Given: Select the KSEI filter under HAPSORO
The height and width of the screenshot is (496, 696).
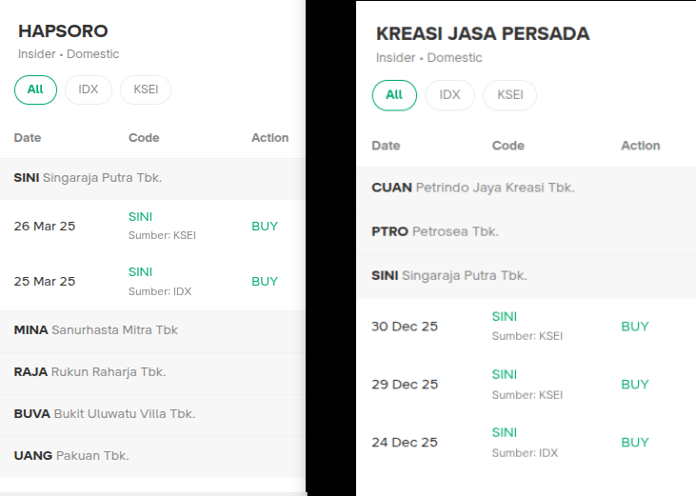Looking at the screenshot, I should click(x=146, y=89).
